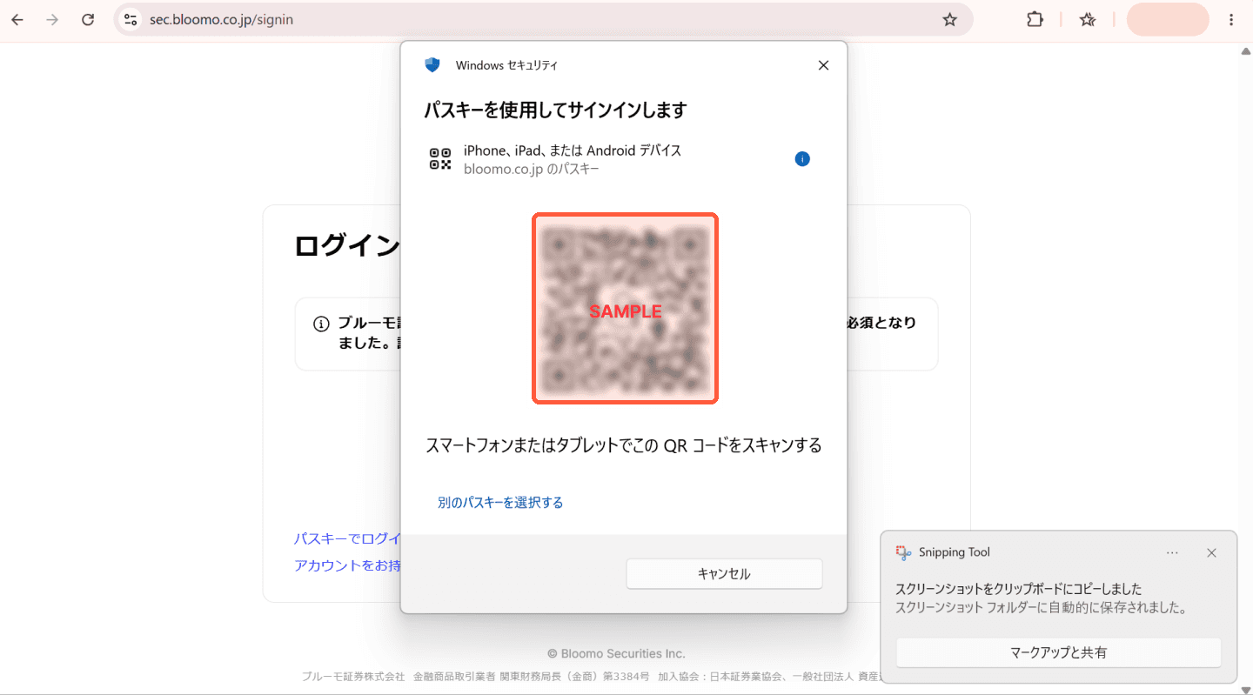Click the パスキーでログイン link on the page
The image size is (1253, 695).
(347, 538)
